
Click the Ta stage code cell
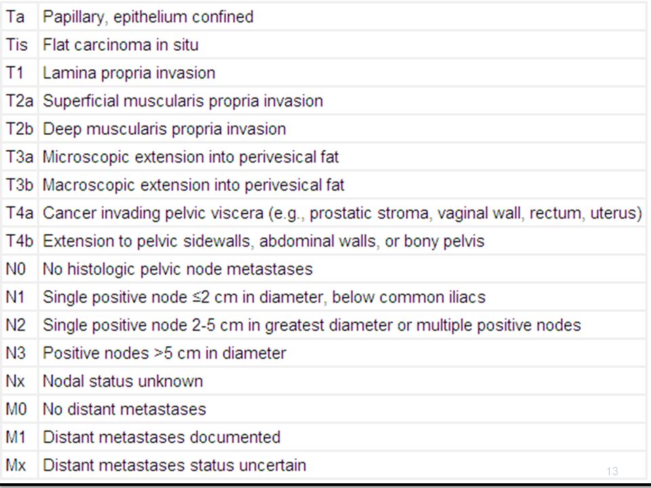19,17
